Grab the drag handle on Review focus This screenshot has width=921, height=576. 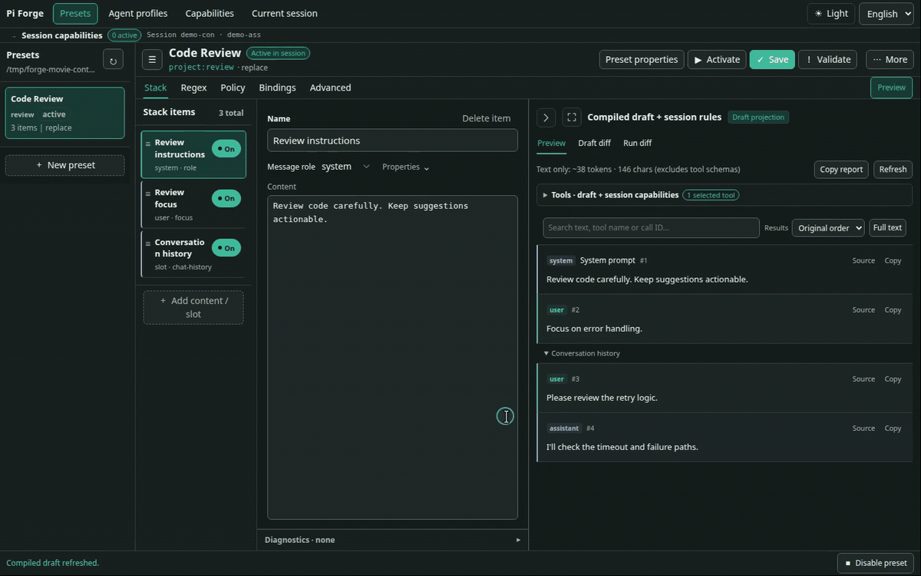[x=148, y=194]
